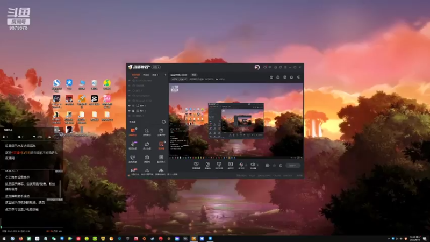Open the notification center in system tray
430x242 pixels.
coord(425,239)
